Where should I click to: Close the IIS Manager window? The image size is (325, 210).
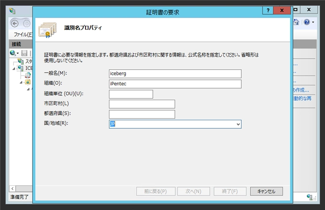309,10
